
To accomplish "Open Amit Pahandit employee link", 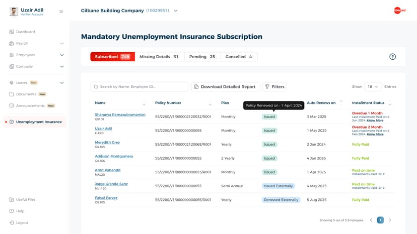I will 108,170.
